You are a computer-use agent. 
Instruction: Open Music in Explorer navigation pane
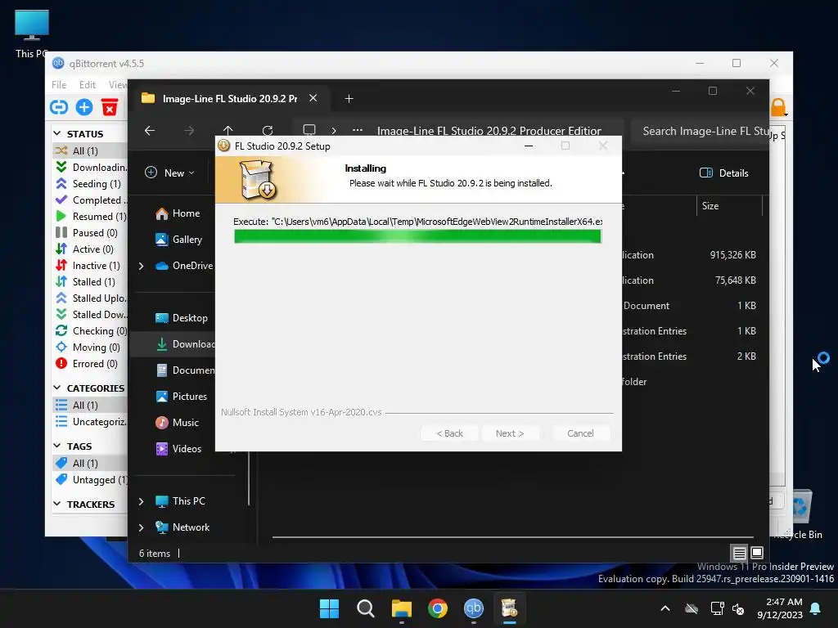(x=178, y=423)
